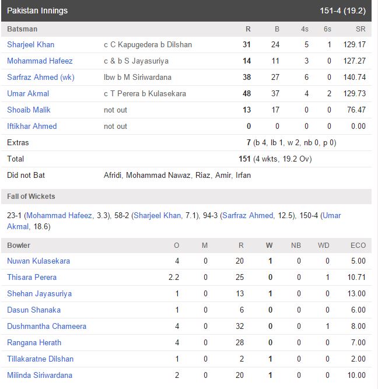Screen dimensions: 378x389
Task: Click Iftikhar Ahmed batsman link
Action: [x=32, y=127]
